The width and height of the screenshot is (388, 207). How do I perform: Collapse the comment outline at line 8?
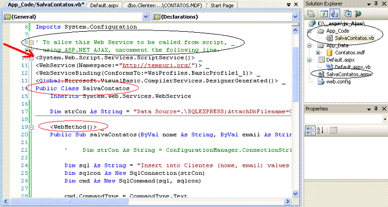click(31, 43)
